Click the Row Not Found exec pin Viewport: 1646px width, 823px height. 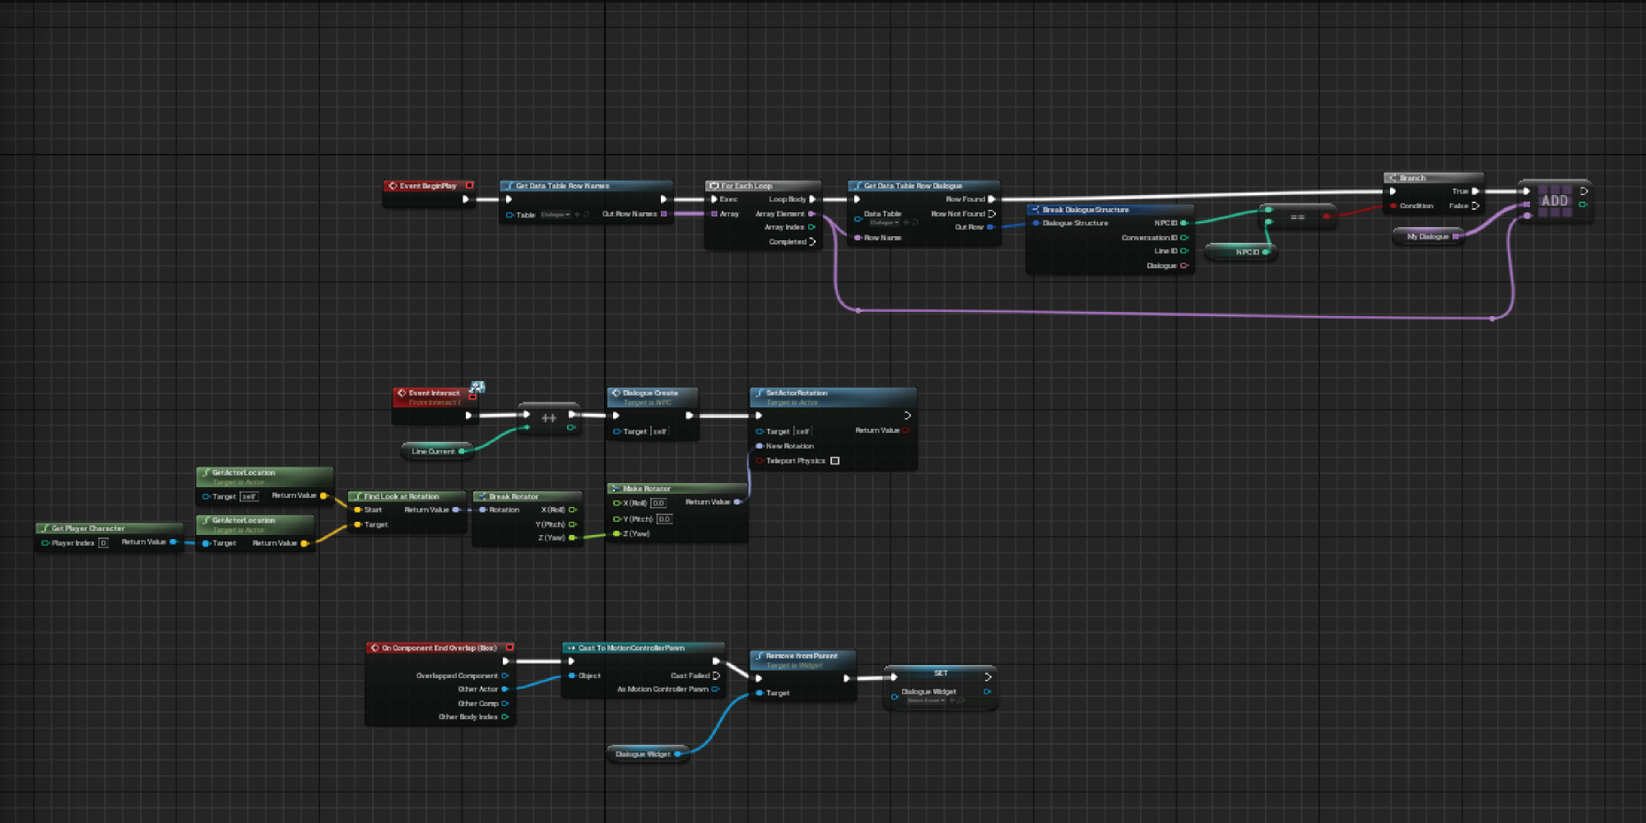[x=992, y=214]
